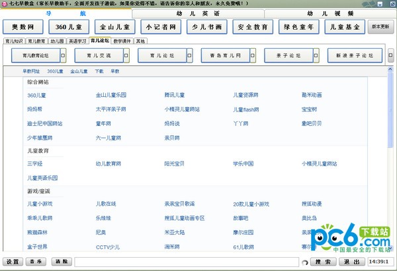Image resolution: width=397 pixels, height=271 pixels.
Task: Open the 少儿书画 button
Action: tap(207, 27)
